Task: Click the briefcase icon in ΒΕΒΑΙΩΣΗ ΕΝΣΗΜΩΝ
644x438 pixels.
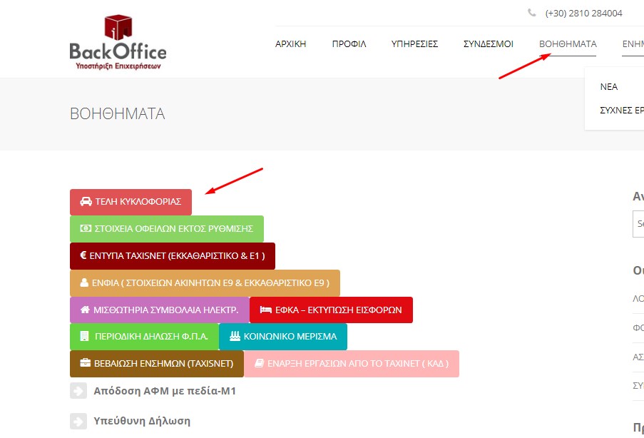Action: (x=86, y=363)
